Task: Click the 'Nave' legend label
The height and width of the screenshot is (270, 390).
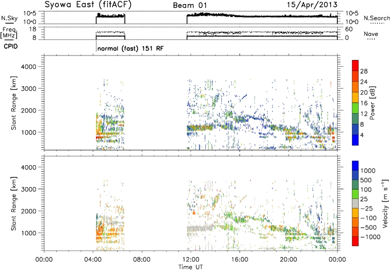Action: click(371, 34)
